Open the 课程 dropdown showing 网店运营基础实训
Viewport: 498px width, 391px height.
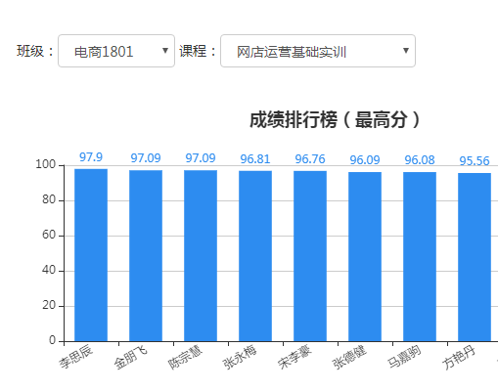pos(318,51)
